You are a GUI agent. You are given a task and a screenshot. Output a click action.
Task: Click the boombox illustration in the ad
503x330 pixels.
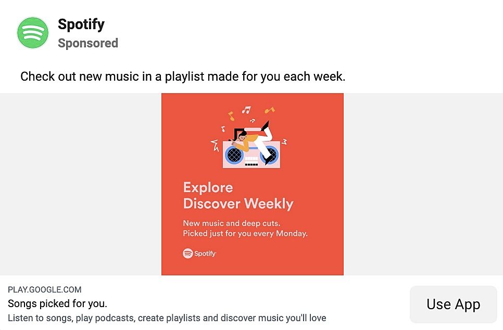coord(253,154)
